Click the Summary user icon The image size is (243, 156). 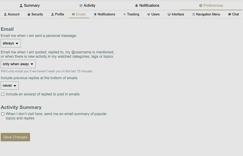point(21,6)
